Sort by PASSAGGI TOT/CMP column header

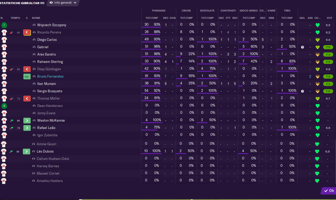(x=152, y=18)
